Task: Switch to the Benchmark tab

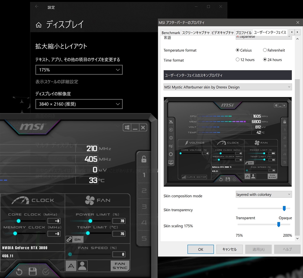Action: click(x=171, y=33)
